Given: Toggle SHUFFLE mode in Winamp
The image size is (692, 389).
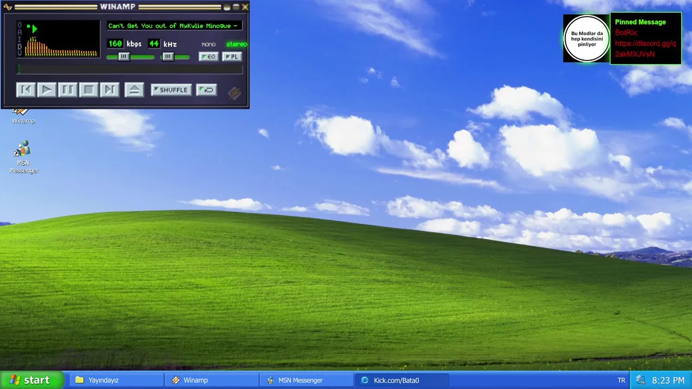Looking at the screenshot, I should point(171,90).
